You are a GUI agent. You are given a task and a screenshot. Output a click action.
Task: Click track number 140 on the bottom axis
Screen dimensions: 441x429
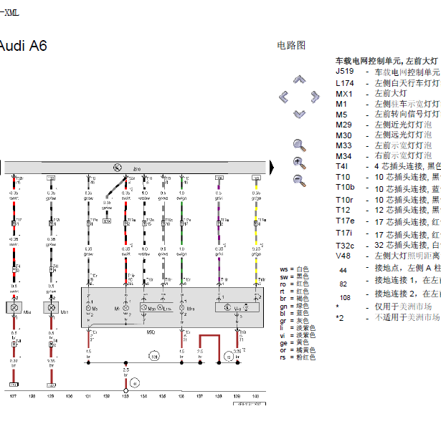point(255,396)
